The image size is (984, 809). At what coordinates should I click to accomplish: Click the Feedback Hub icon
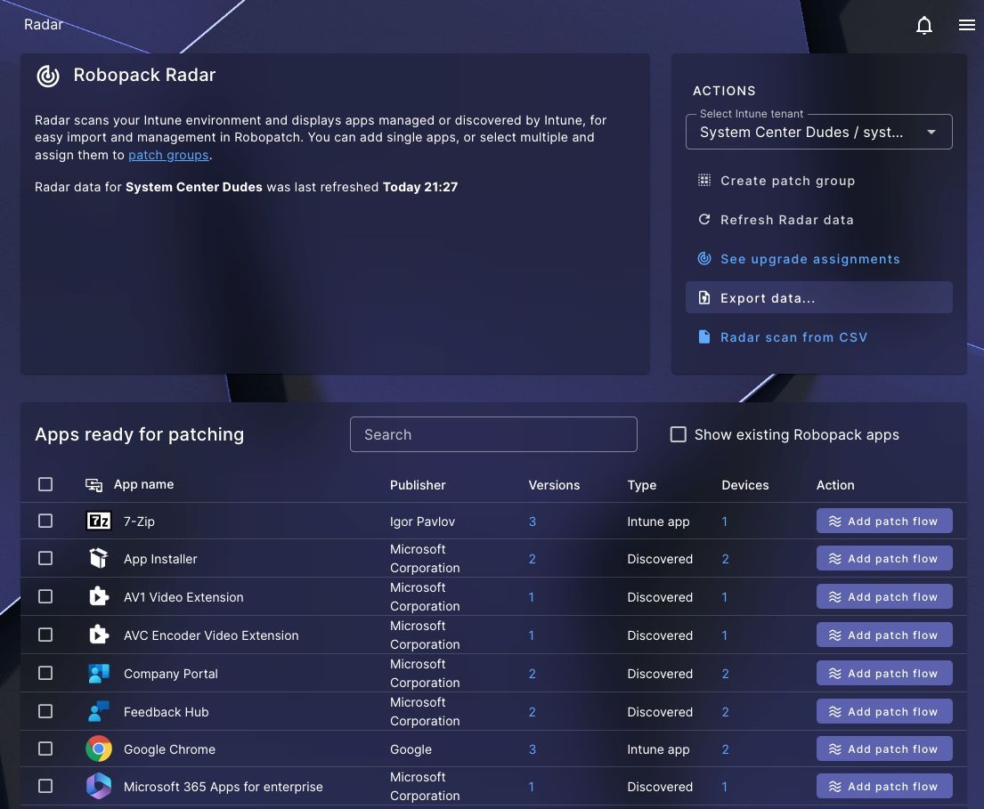(99, 711)
